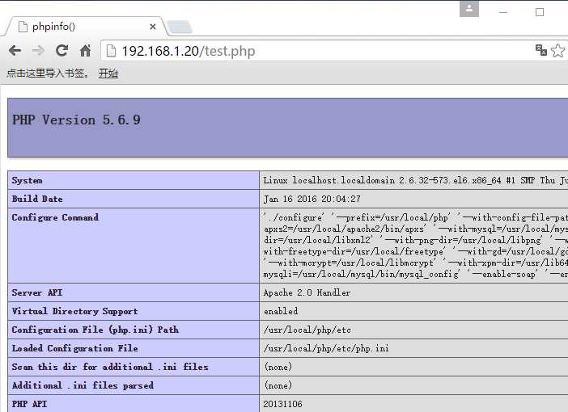Select Scan this dir for additional .ini files
This screenshot has width=568, height=412.
[x=110, y=367]
